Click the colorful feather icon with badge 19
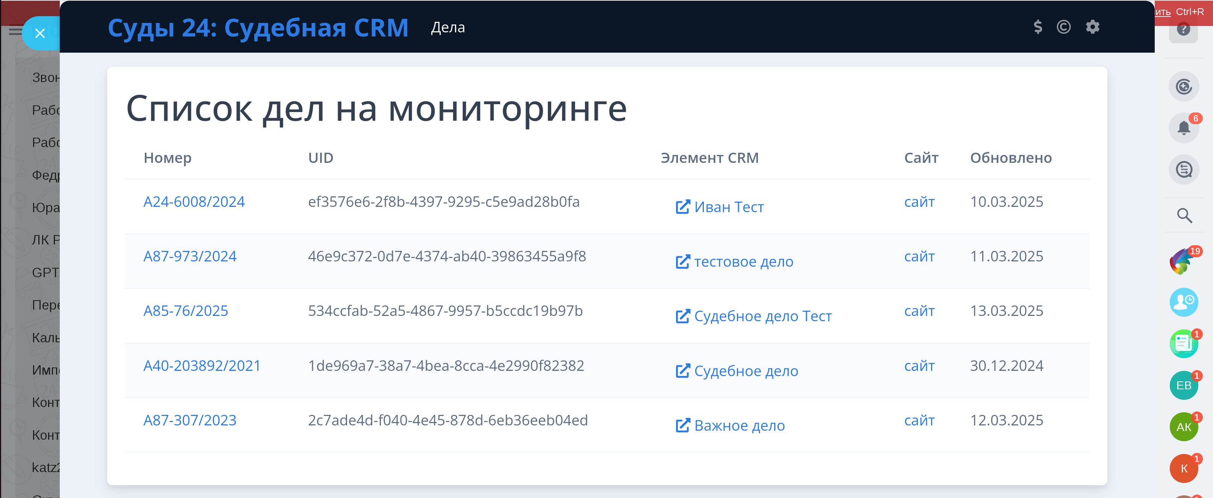Screen dimensions: 1213x498 click(x=1182, y=261)
